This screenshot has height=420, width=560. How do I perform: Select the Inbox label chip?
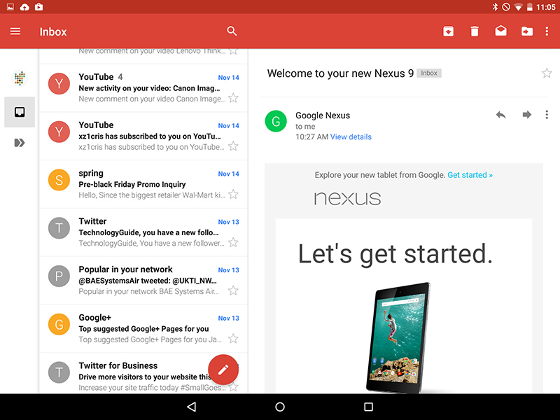coord(429,72)
